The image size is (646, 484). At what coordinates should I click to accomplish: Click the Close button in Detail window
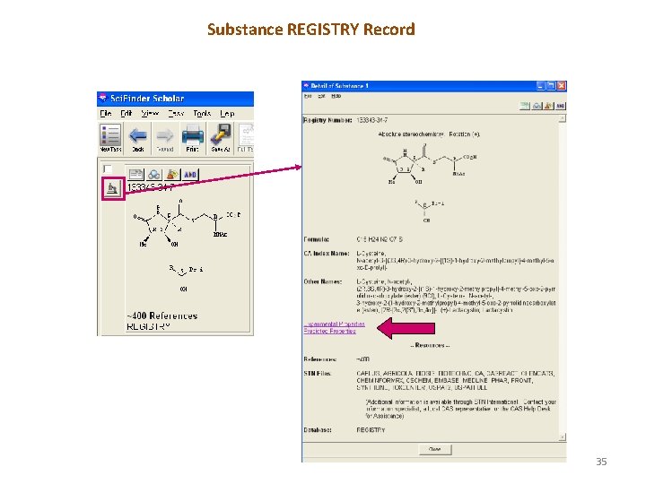[x=435, y=449]
